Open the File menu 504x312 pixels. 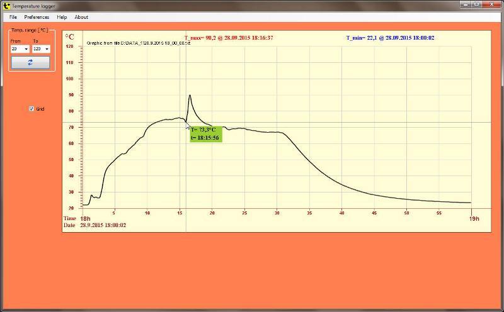[x=13, y=17]
